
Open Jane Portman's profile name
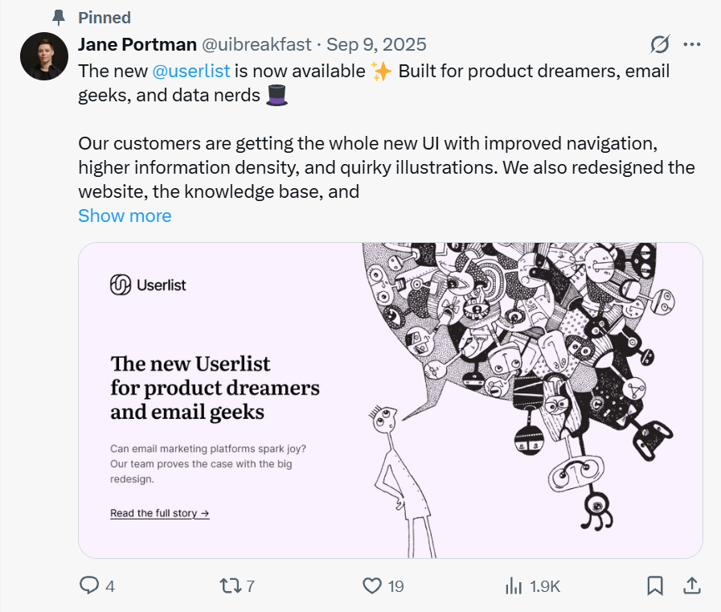[x=135, y=44]
